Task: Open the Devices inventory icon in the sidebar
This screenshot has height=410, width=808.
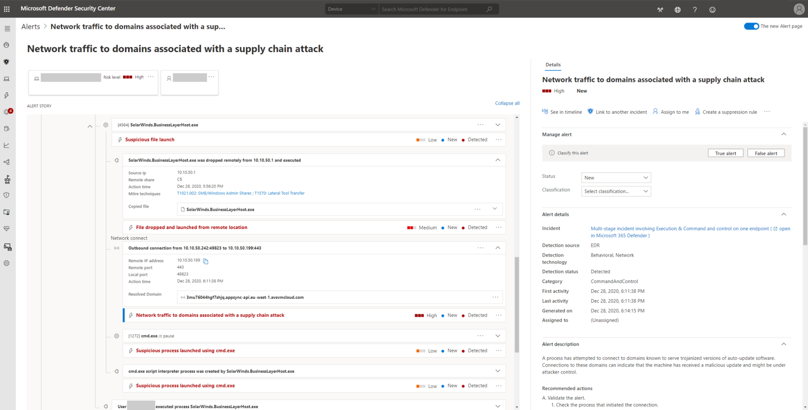Action: (x=6, y=78)
